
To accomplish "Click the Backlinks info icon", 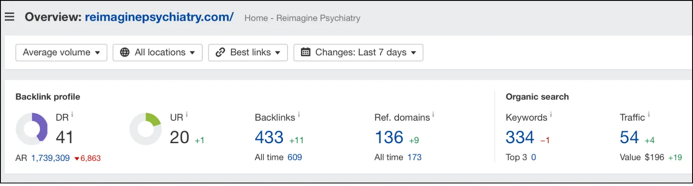I will point(299,115).
